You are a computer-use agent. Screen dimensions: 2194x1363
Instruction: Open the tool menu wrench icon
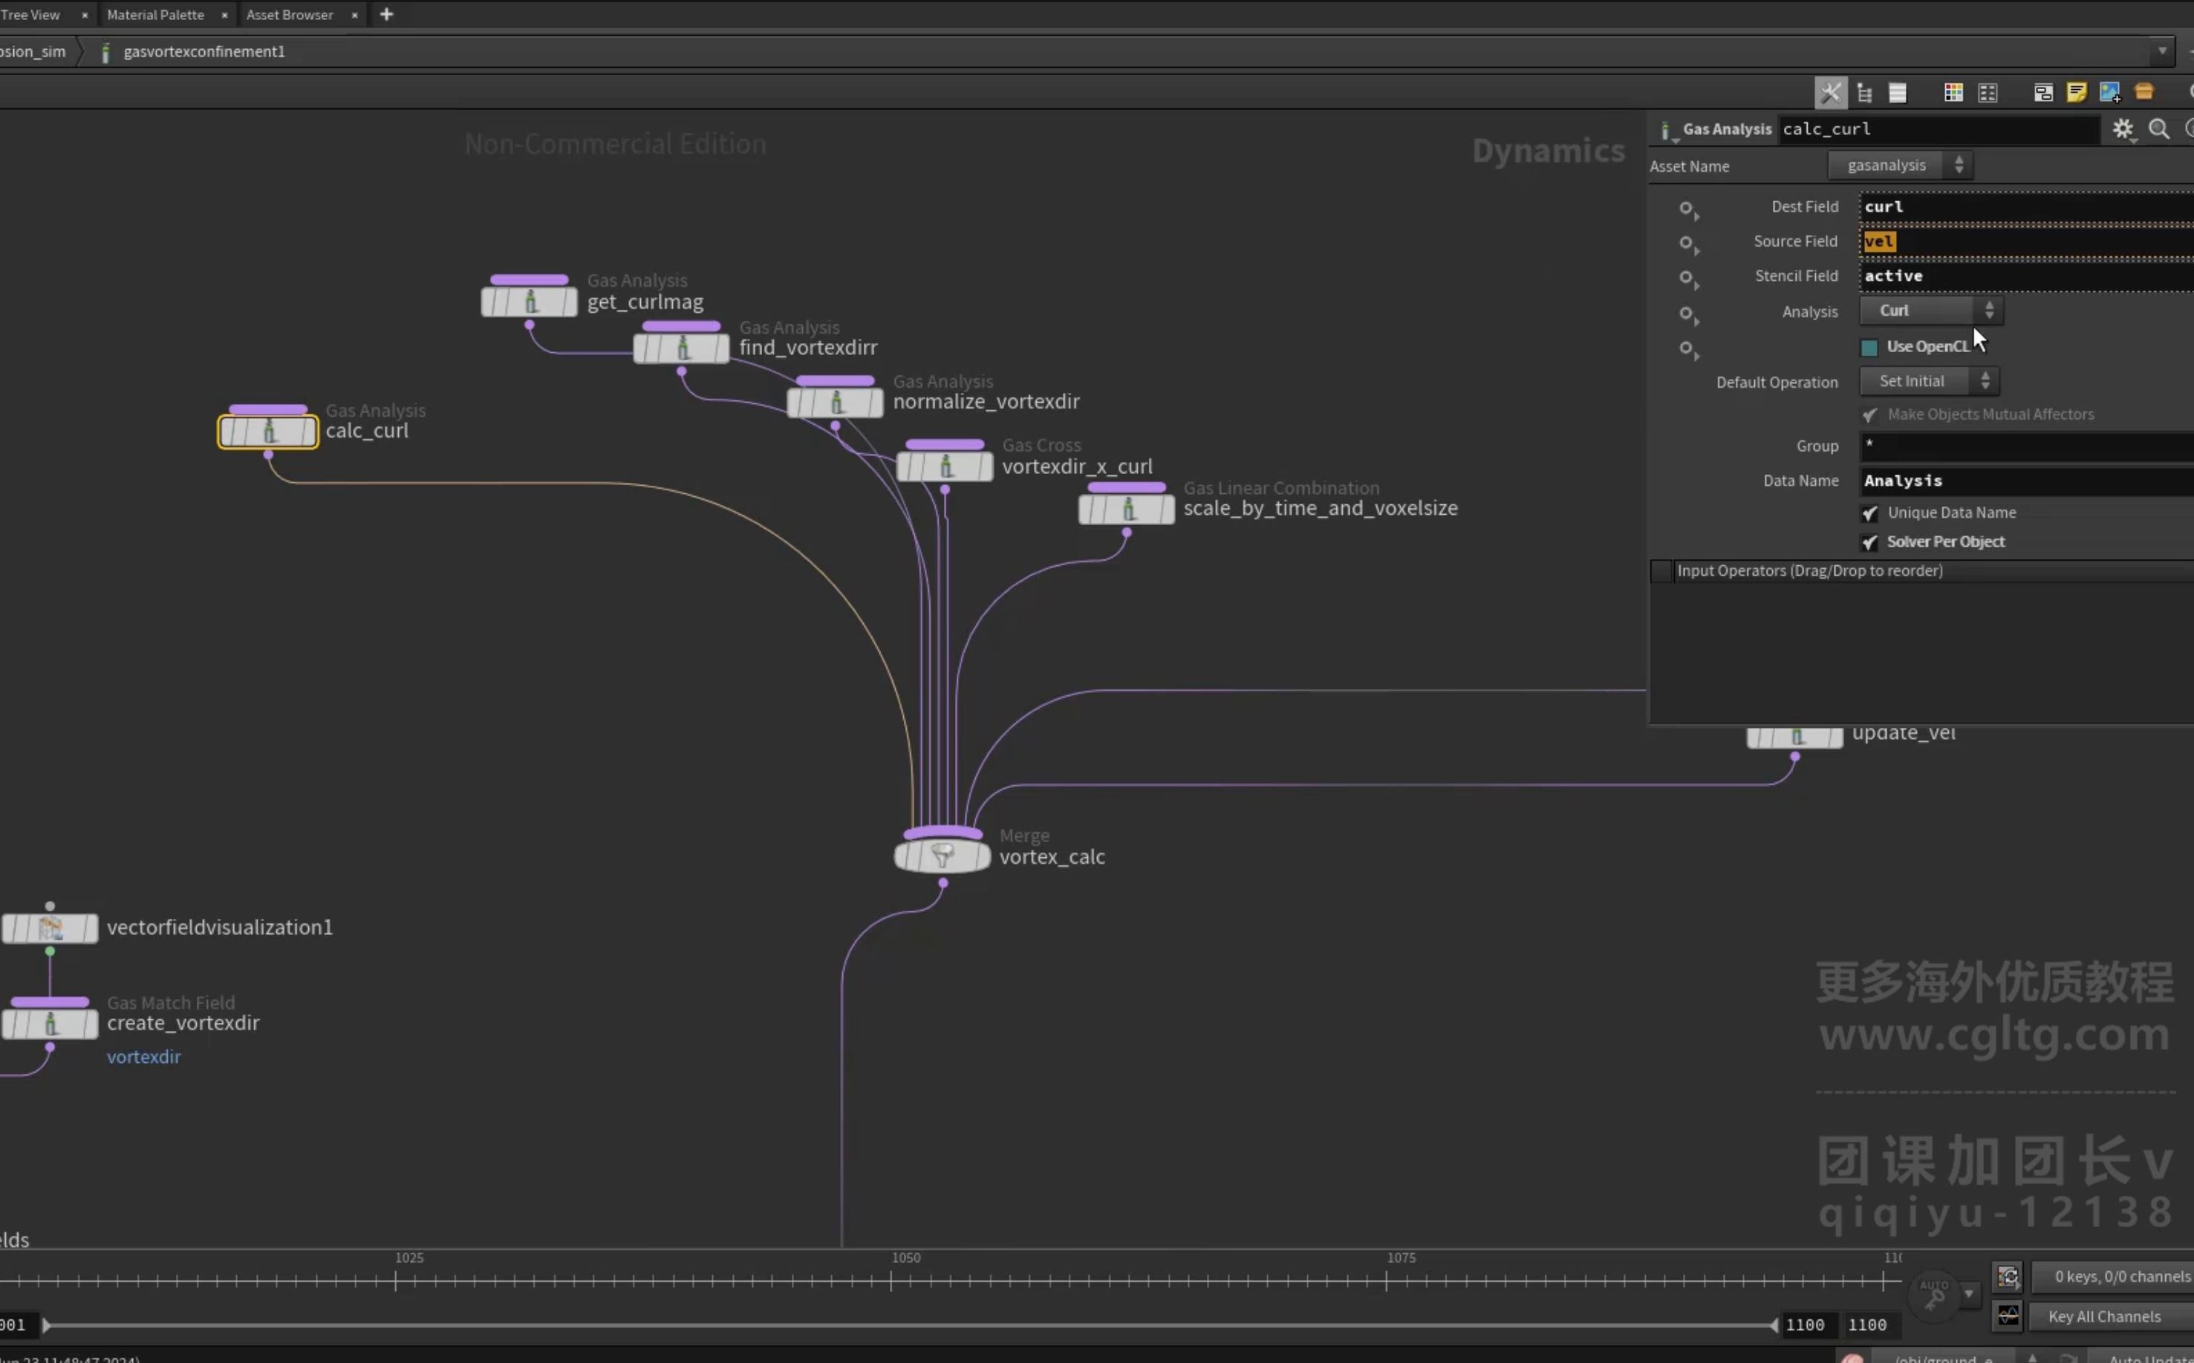1831,92
